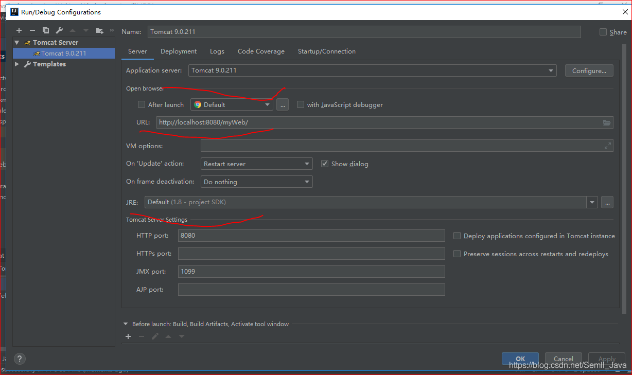
Task: Move configuration down arrow in toolbar
Action: [86, 30]
